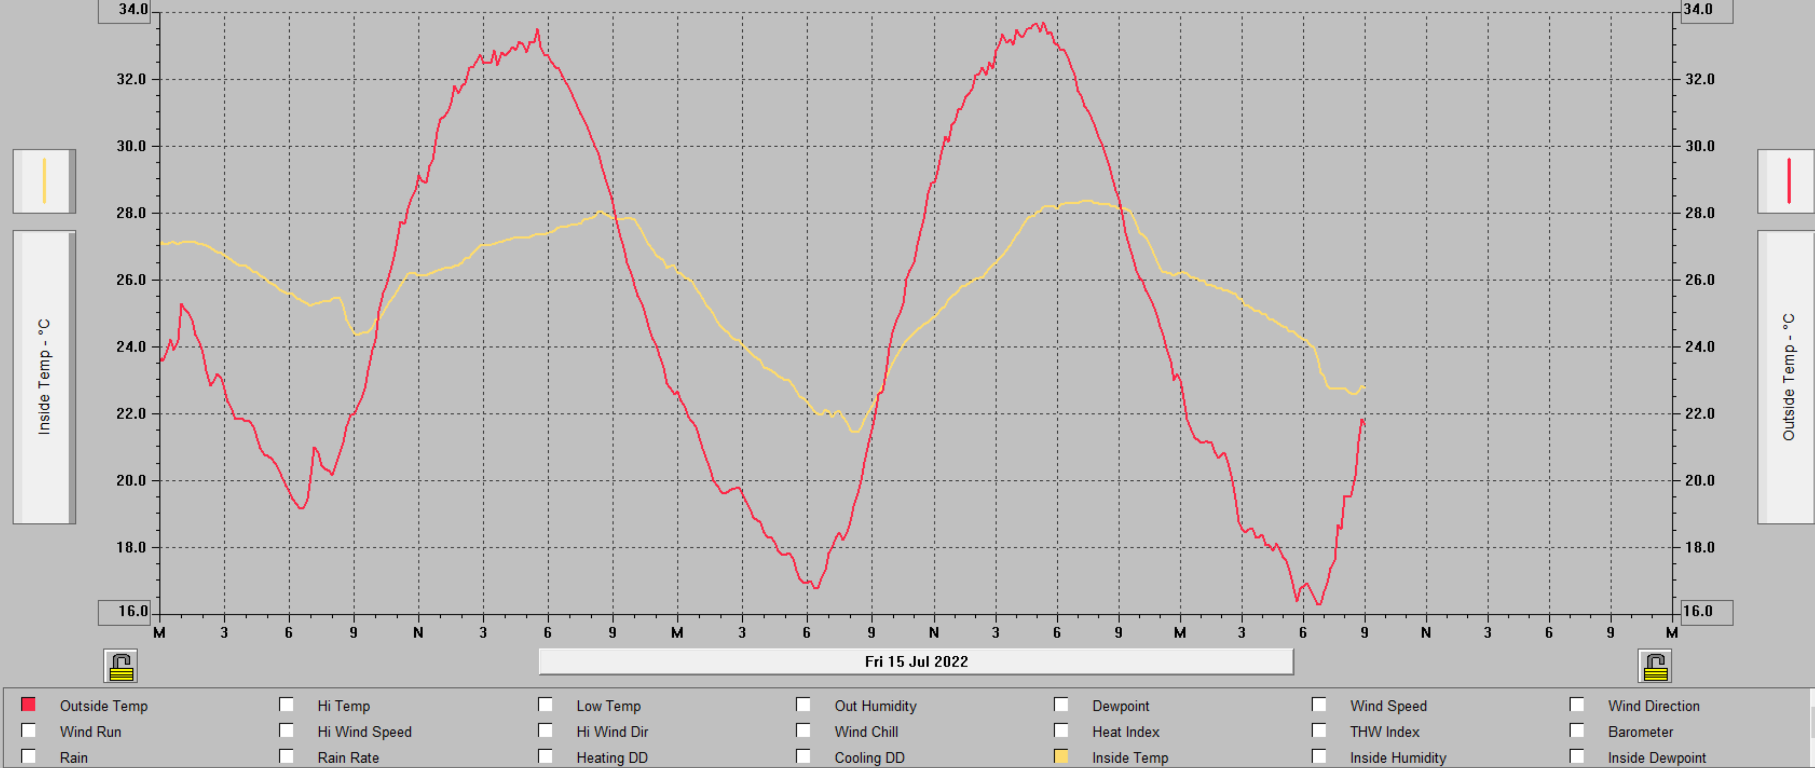Screen dimensions: 1815x768
Task: Enable the Hi Temp checkbox
Action: tap(287, 705)
